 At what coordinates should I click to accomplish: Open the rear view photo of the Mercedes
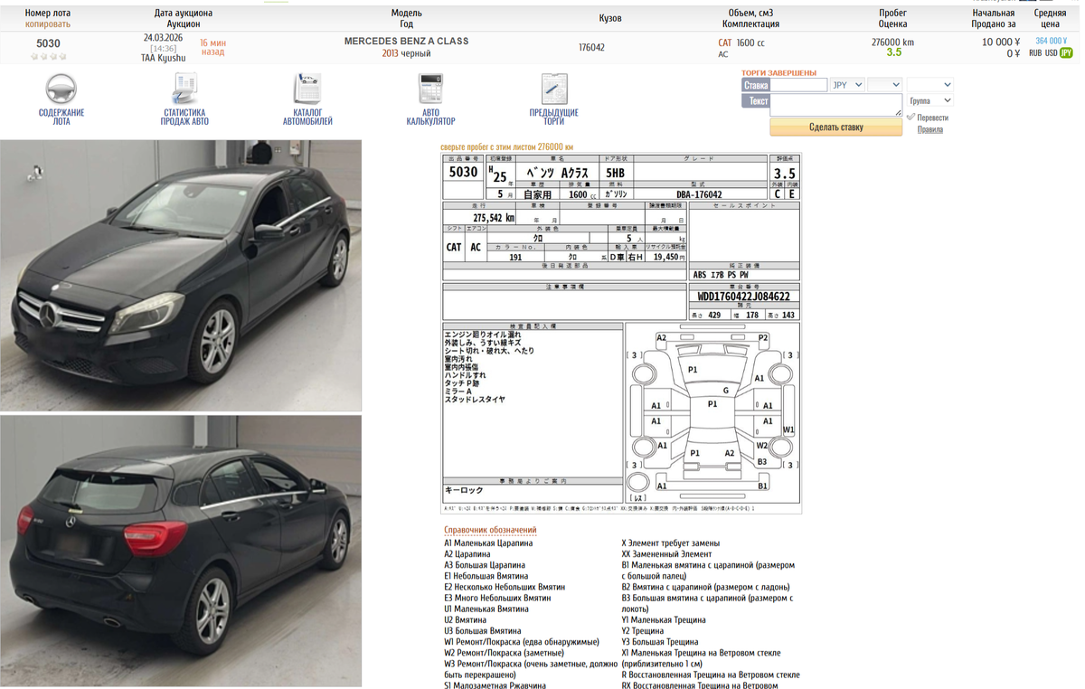click(x=181, y=551)
